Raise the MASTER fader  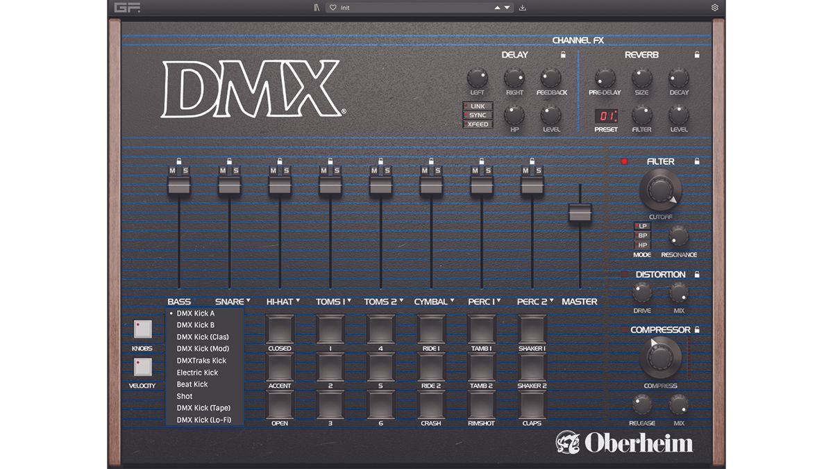pos(580,213)
